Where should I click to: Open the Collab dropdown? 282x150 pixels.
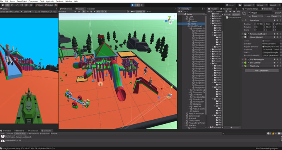pyautogui.click(x=231, y=5)
